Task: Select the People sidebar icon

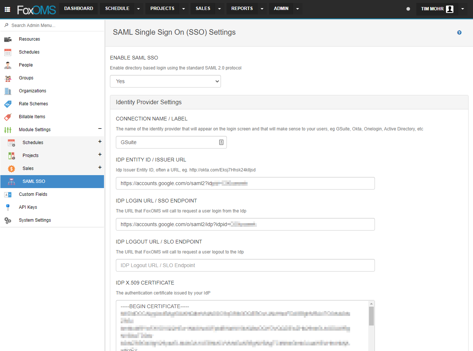Action: [x=8, y=65]
